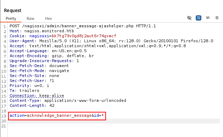Click the Priority header line

[29, 86]
